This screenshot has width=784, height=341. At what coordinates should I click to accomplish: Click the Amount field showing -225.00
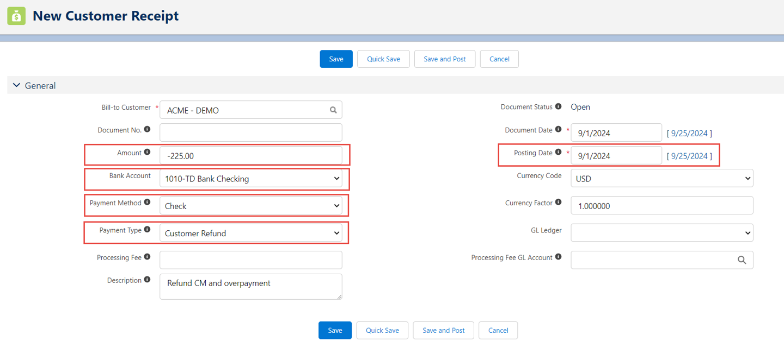tap(251, 155)
